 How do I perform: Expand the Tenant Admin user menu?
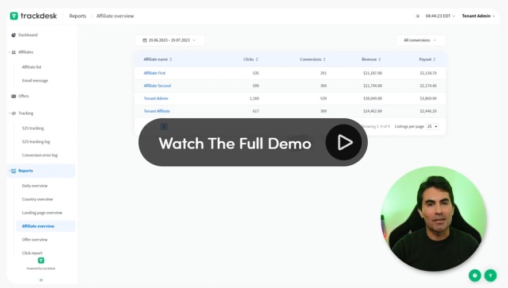478,16
